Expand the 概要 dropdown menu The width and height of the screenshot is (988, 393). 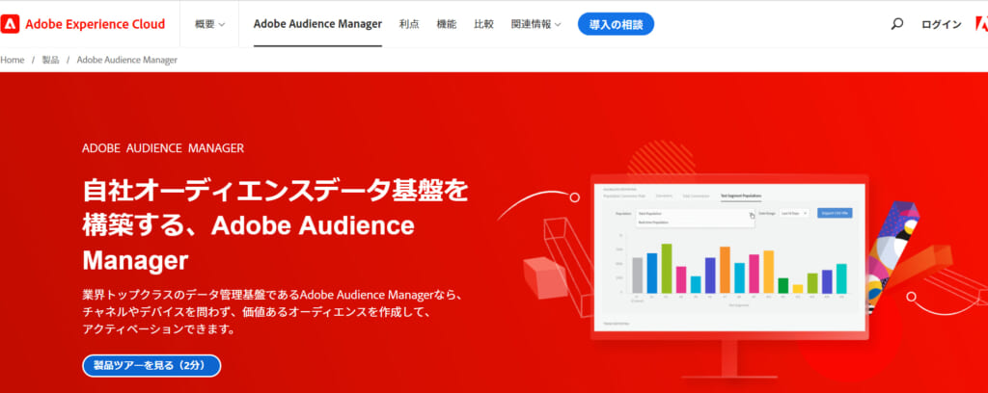click(x=209, y=24)
